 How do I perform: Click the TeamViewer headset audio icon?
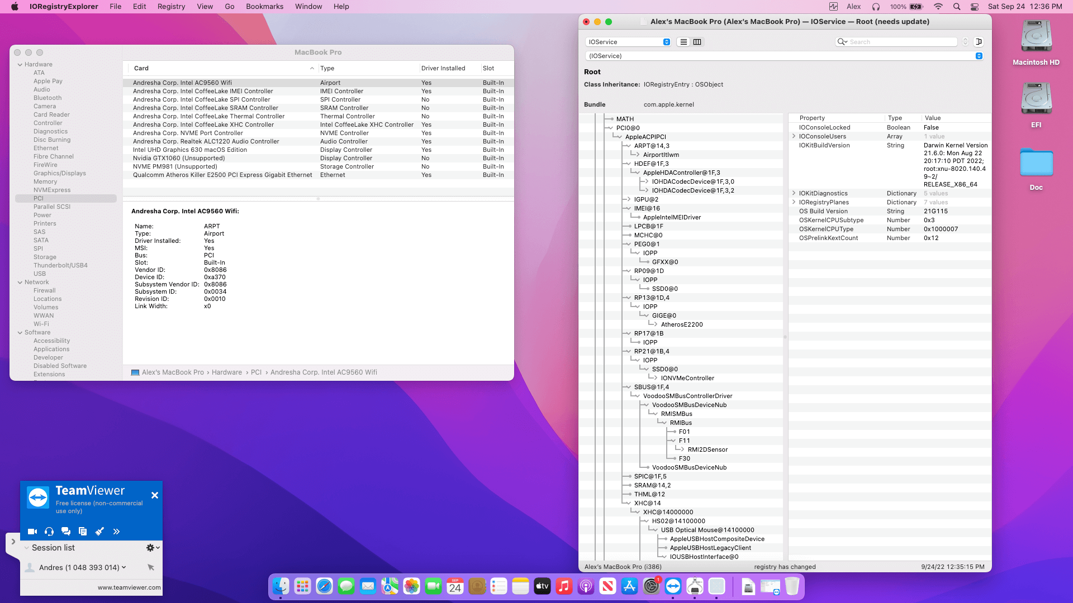(x=49, y=532)
